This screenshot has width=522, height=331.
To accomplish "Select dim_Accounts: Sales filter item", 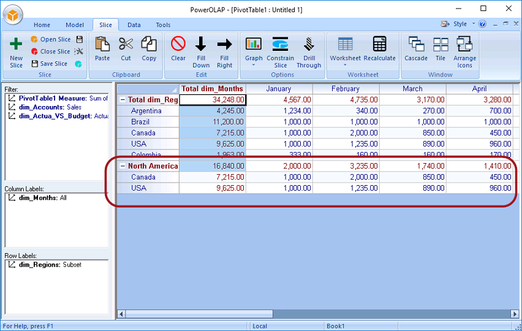I will [45, 107].
